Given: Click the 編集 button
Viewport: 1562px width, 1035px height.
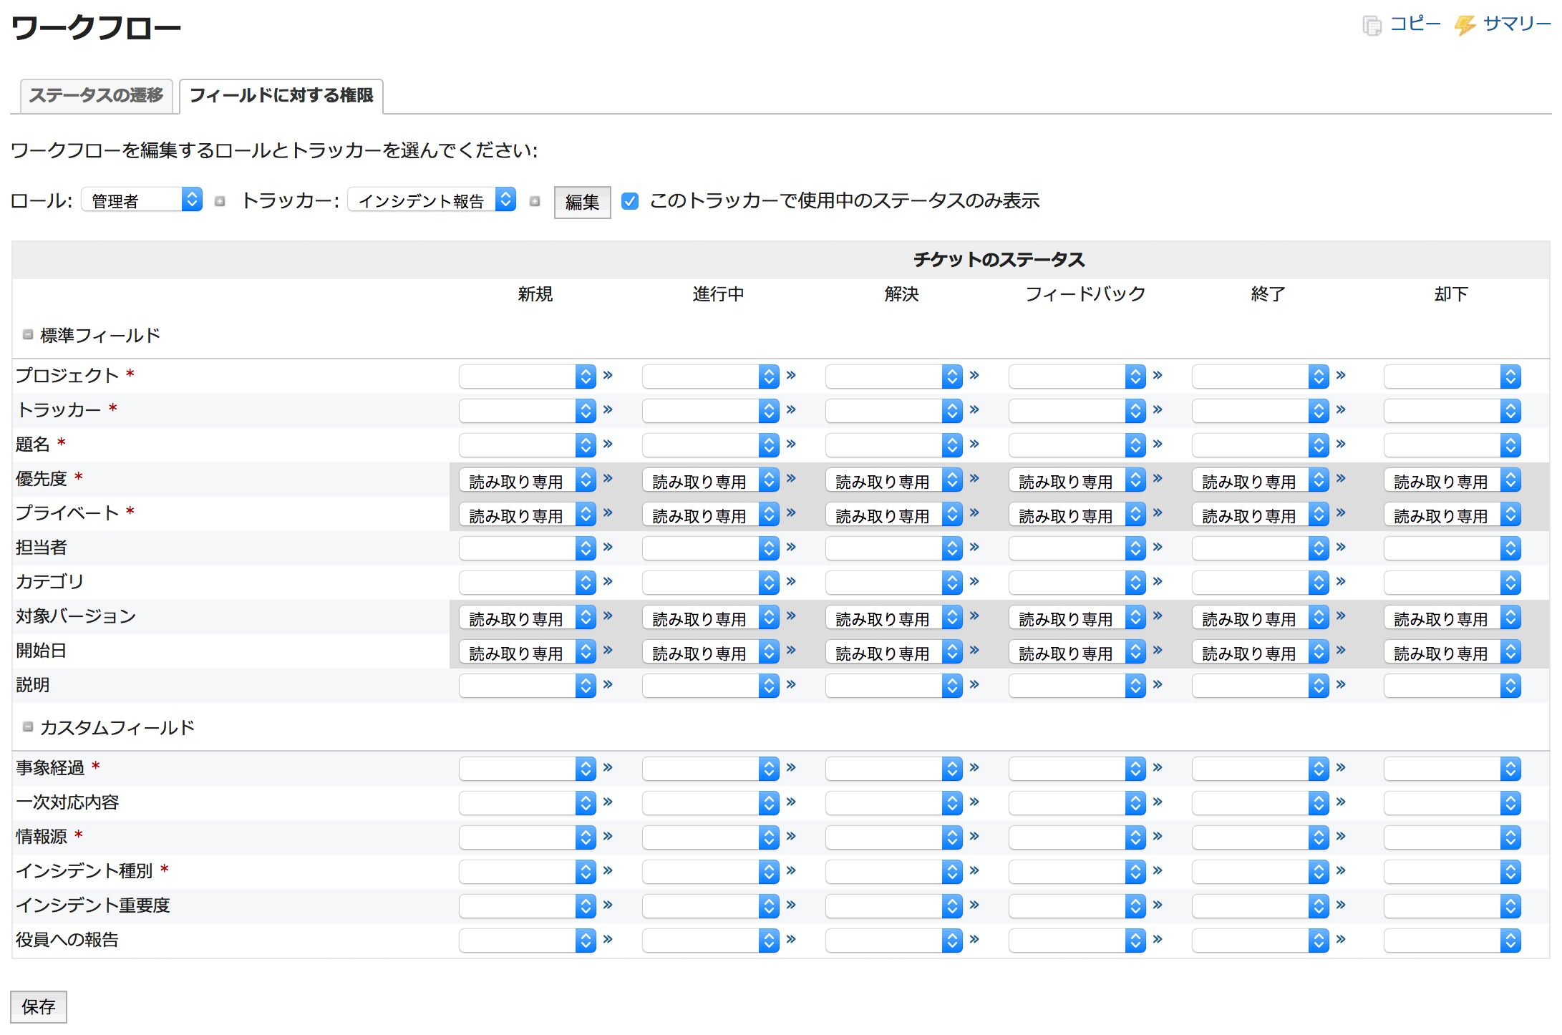Looking at the screenshot, I should pos(582,203).
